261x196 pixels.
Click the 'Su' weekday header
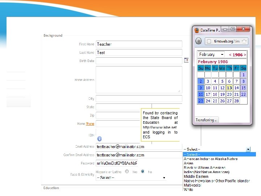point(200,68)
